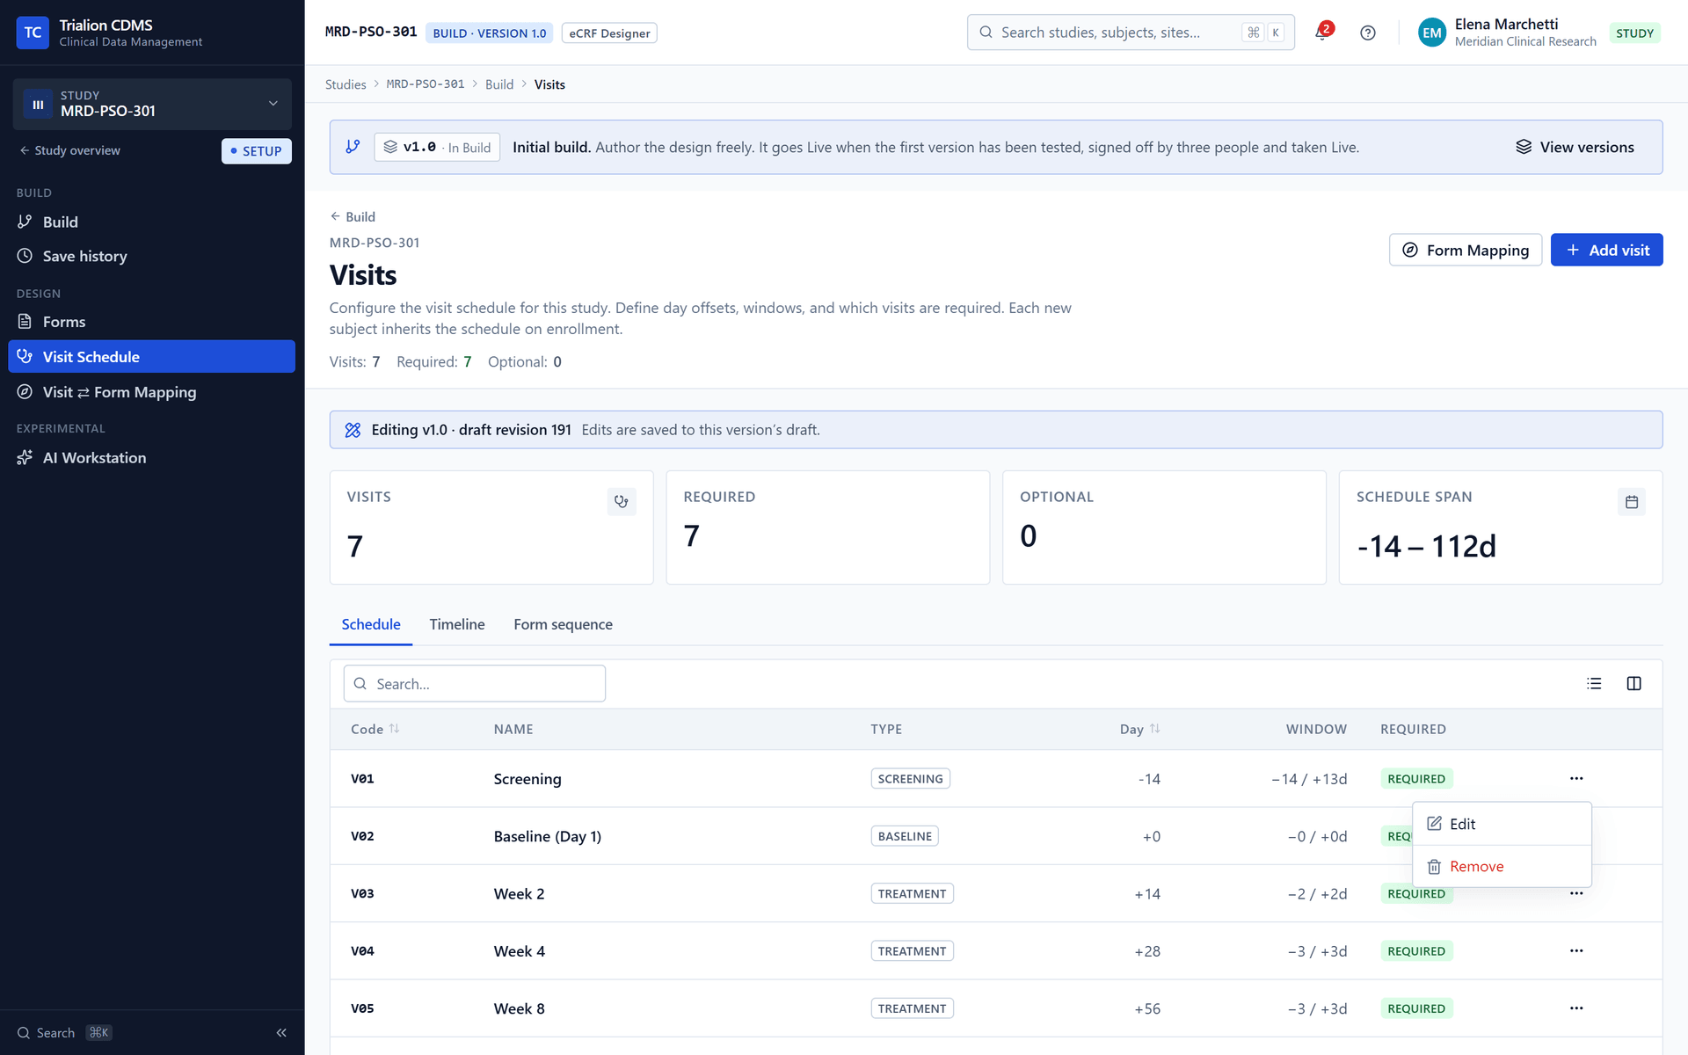This screenshot has height=1055, width=1688.
Task: Click the calendar icon in Schedule Span card
Action: tap(1632, 502)
